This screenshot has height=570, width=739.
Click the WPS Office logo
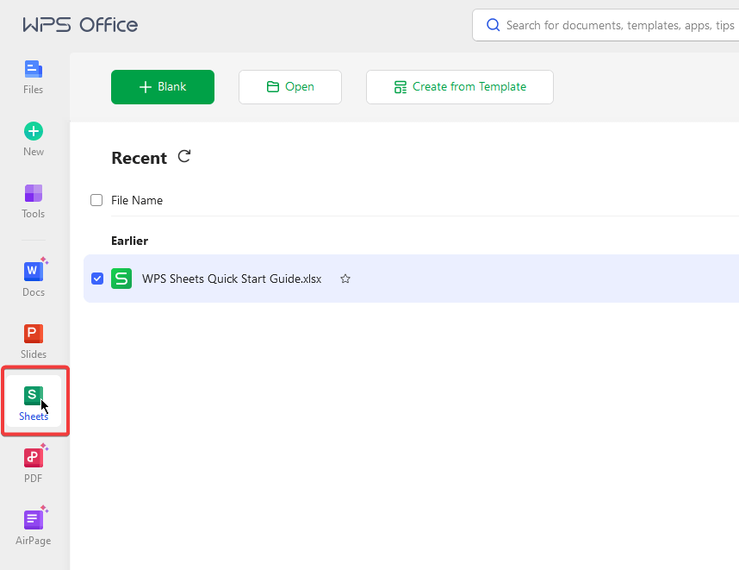tap(79, 24)
